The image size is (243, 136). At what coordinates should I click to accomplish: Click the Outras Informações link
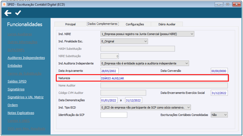[22, 42]
